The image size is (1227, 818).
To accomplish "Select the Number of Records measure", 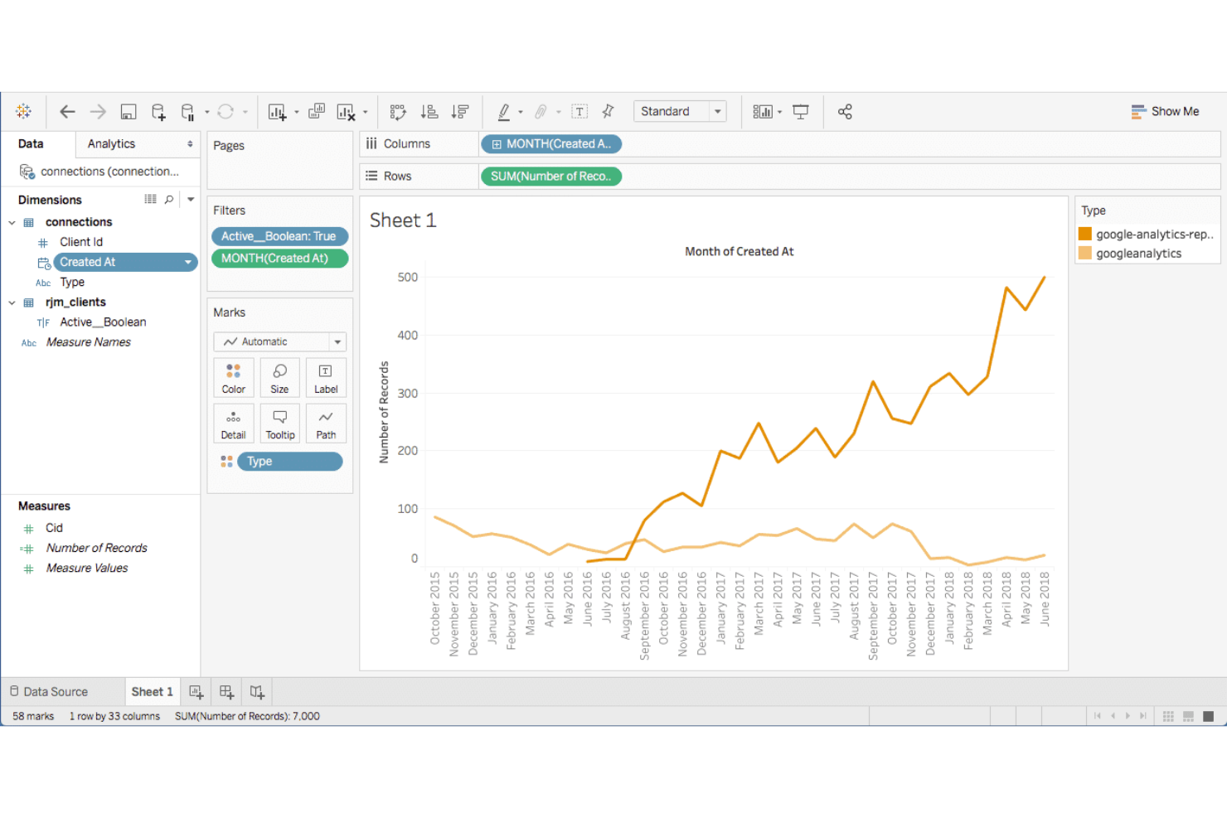I will (97, 548).
